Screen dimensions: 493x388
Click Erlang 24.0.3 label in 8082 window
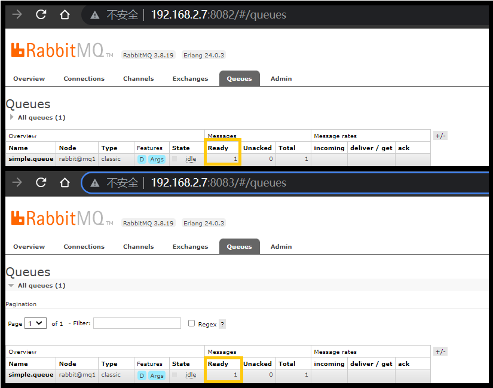pos(204,55)
